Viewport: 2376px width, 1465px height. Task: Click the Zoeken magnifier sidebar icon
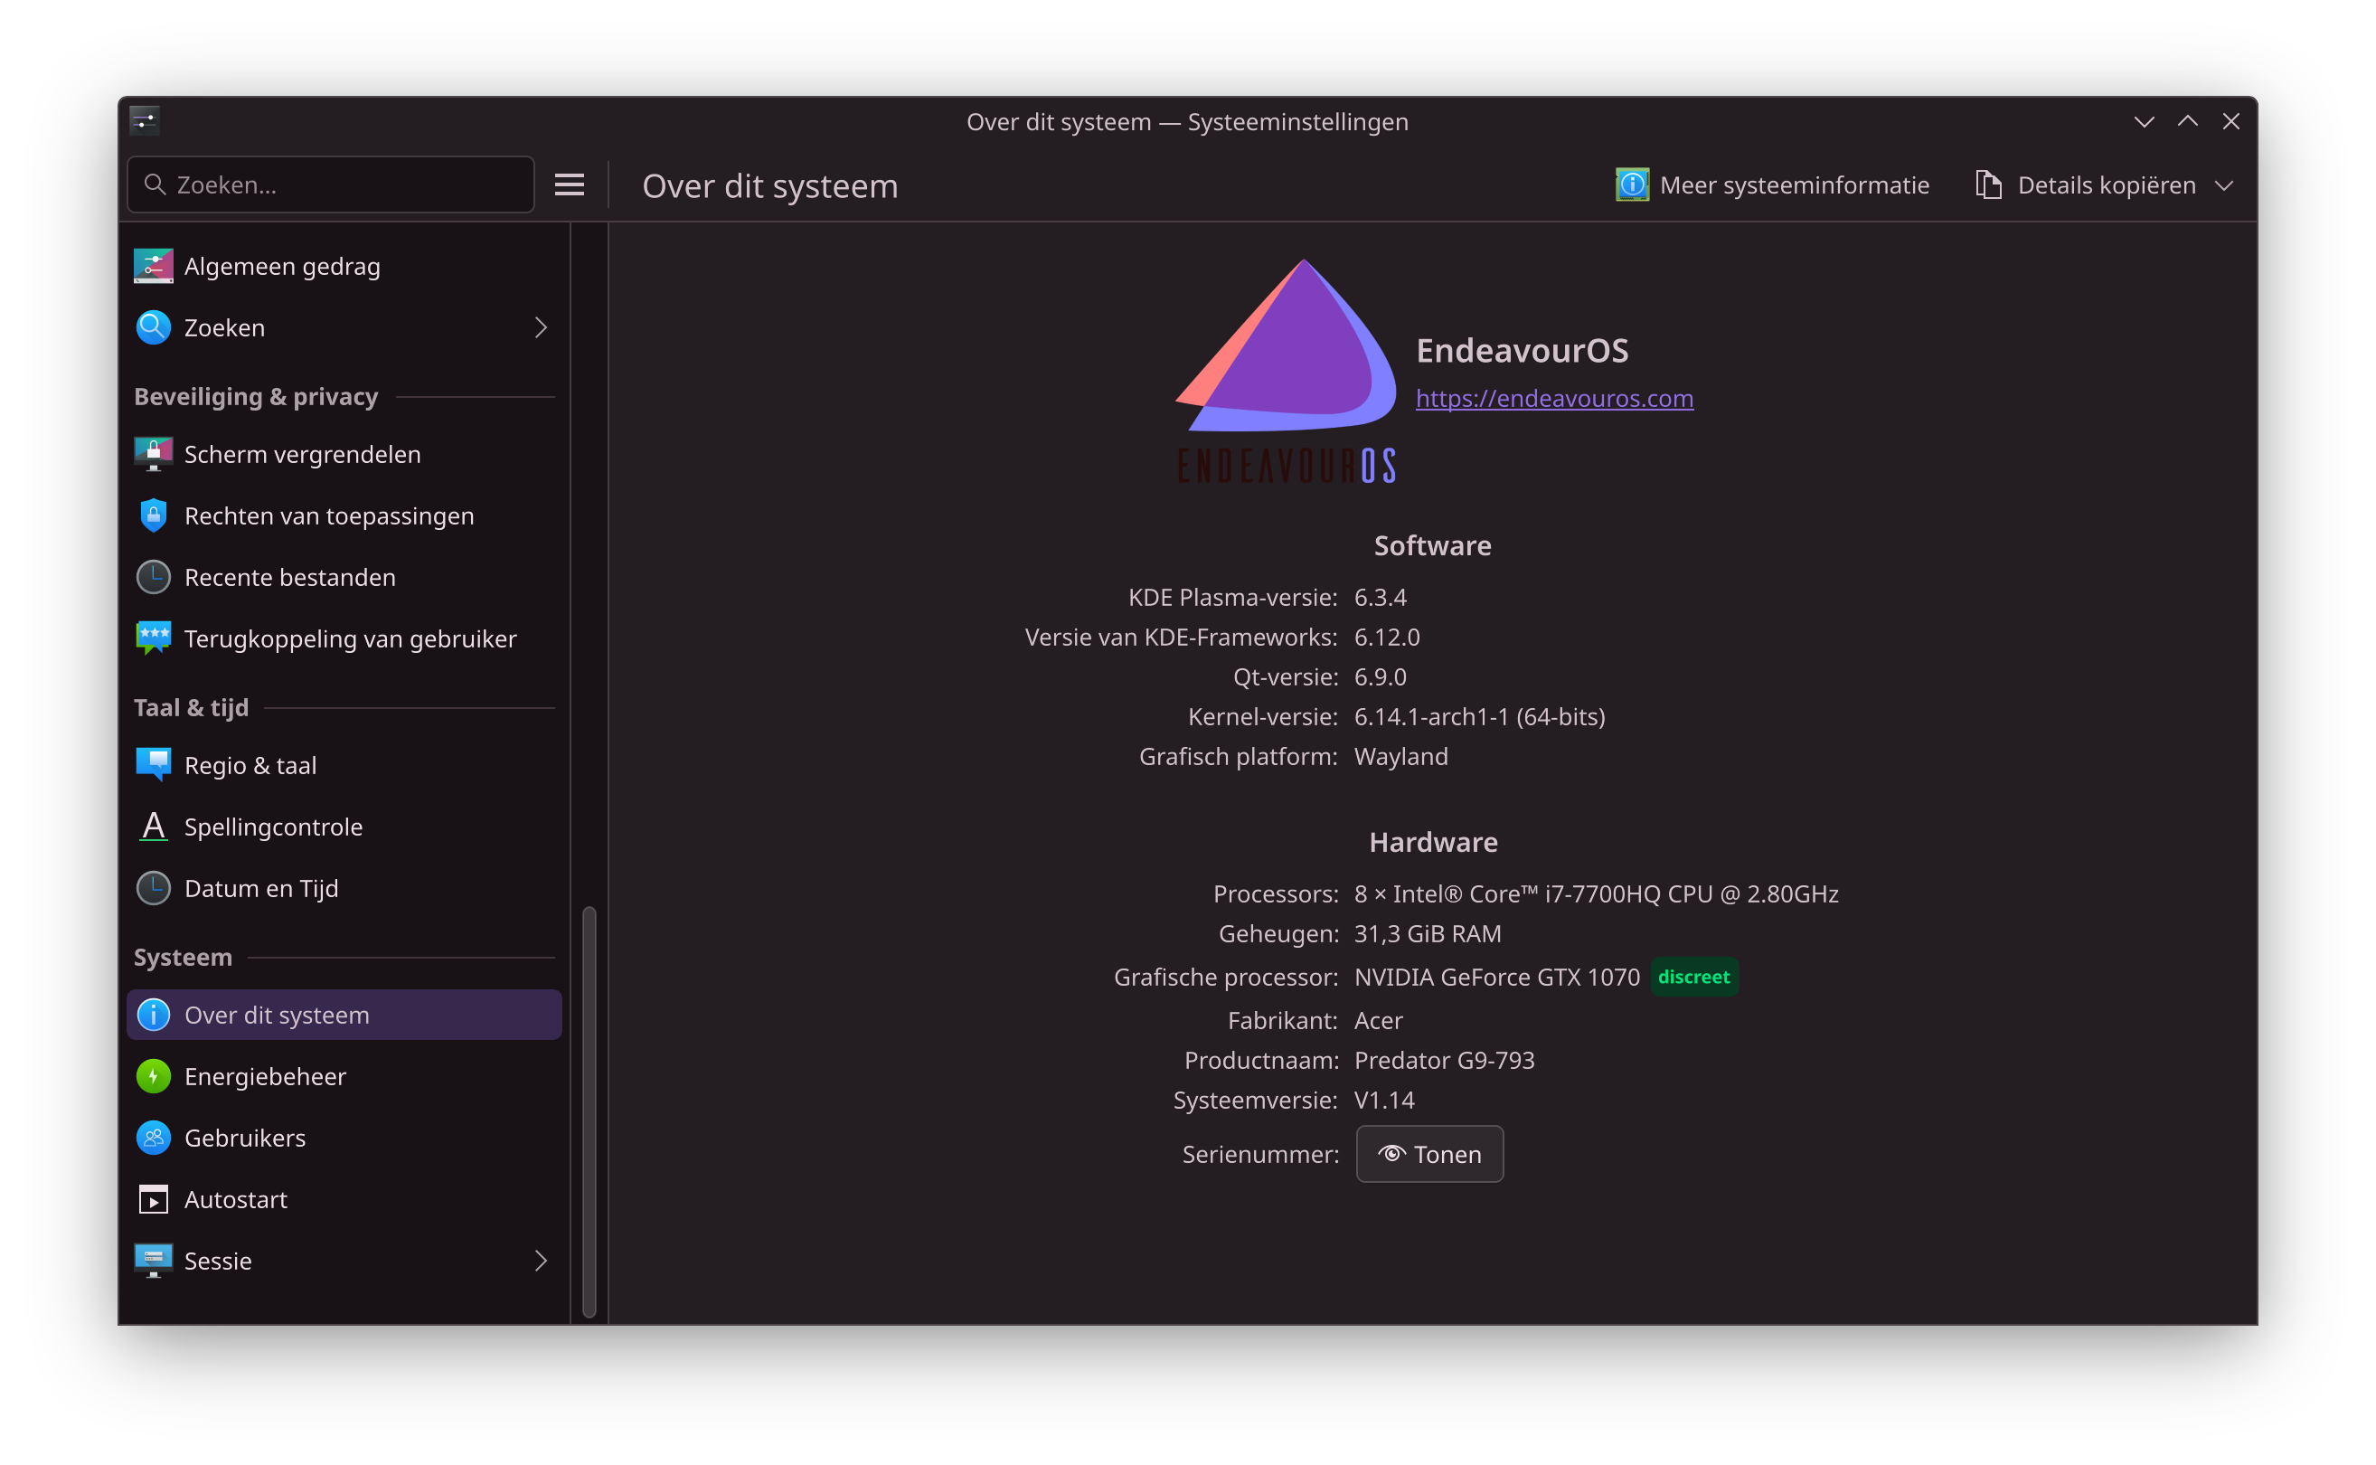pyautogui.click(x=153, y=327)
